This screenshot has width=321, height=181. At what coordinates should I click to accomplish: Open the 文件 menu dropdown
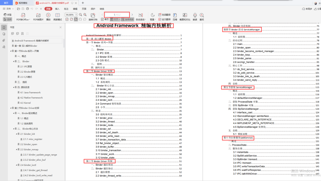click(x=8, y=9)
